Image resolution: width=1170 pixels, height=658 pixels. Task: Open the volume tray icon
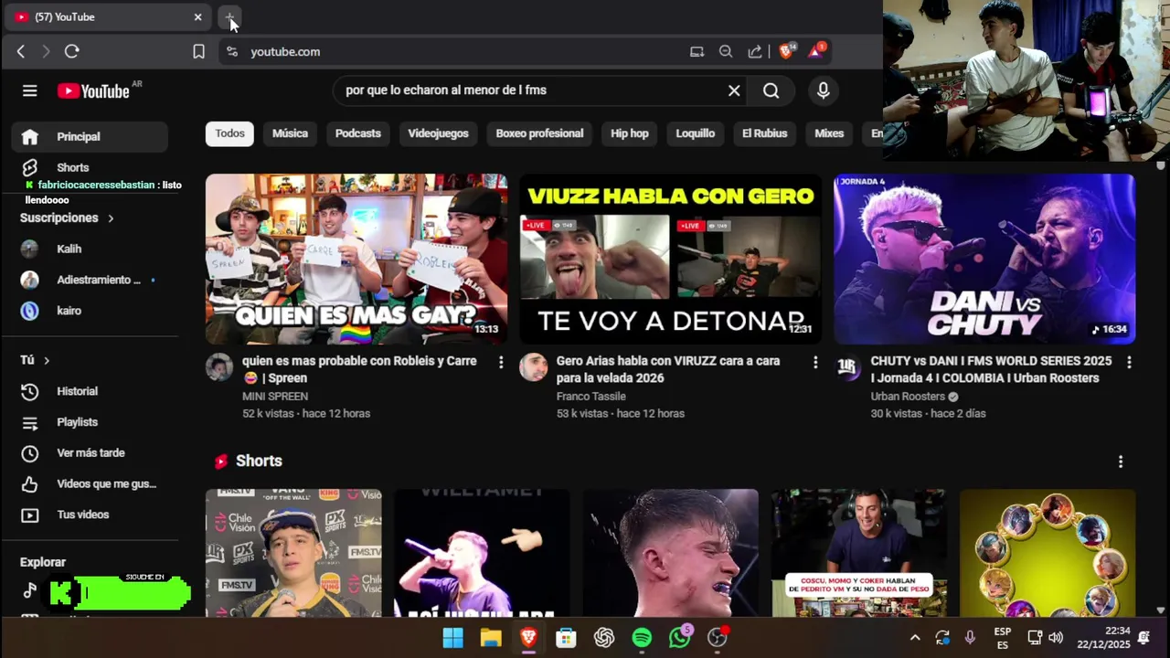click(x=1056, y=638)
